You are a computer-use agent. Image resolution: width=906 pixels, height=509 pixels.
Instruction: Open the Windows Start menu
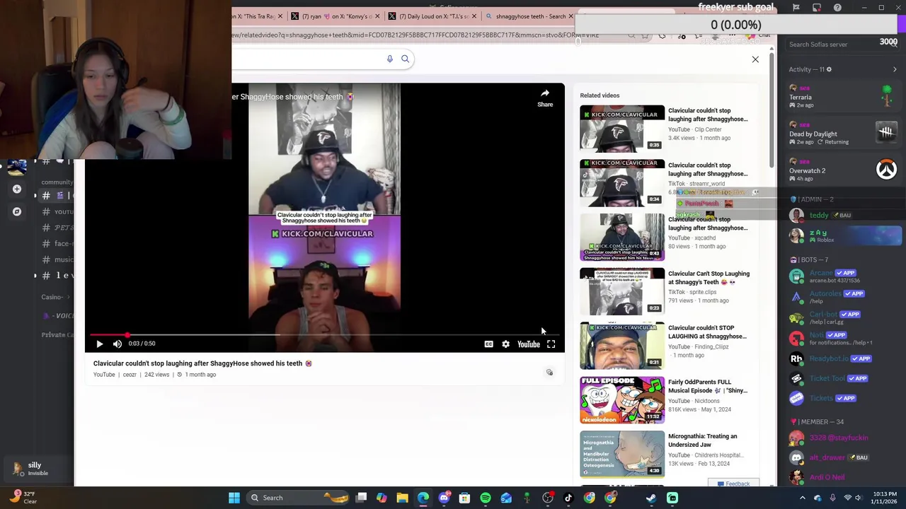pos(234,498)
